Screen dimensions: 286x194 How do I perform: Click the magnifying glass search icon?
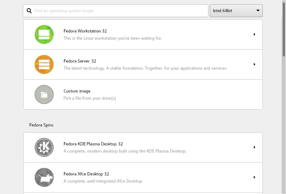[29, 11]
